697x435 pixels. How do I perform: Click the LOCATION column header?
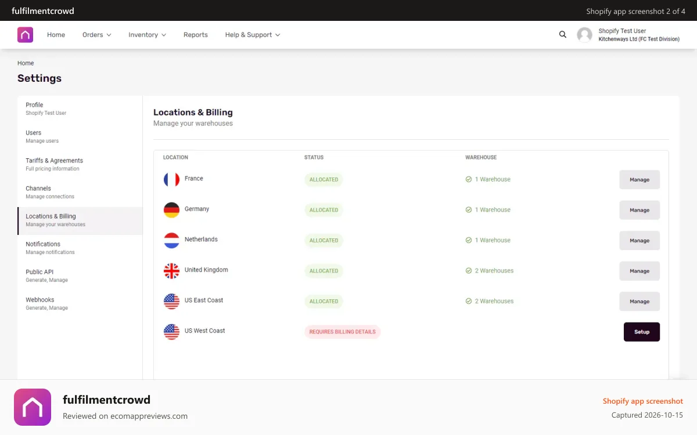[x=175, y=158]
